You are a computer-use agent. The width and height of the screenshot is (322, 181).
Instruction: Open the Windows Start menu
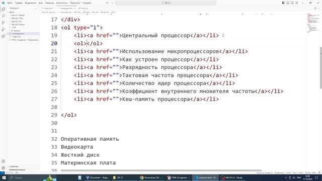tap(4, 177)
